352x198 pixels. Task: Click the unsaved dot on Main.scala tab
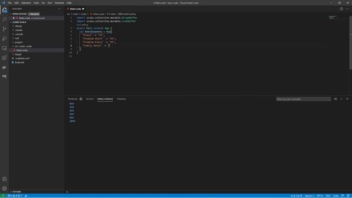[x=83, y=9]
